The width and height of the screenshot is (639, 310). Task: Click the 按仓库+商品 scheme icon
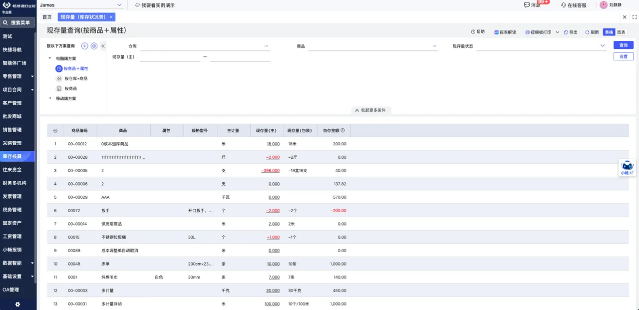[x=59, y=78]
